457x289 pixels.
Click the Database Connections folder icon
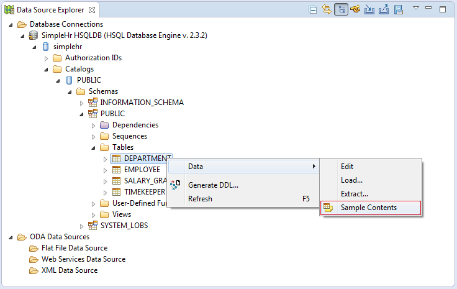[22, 24]
